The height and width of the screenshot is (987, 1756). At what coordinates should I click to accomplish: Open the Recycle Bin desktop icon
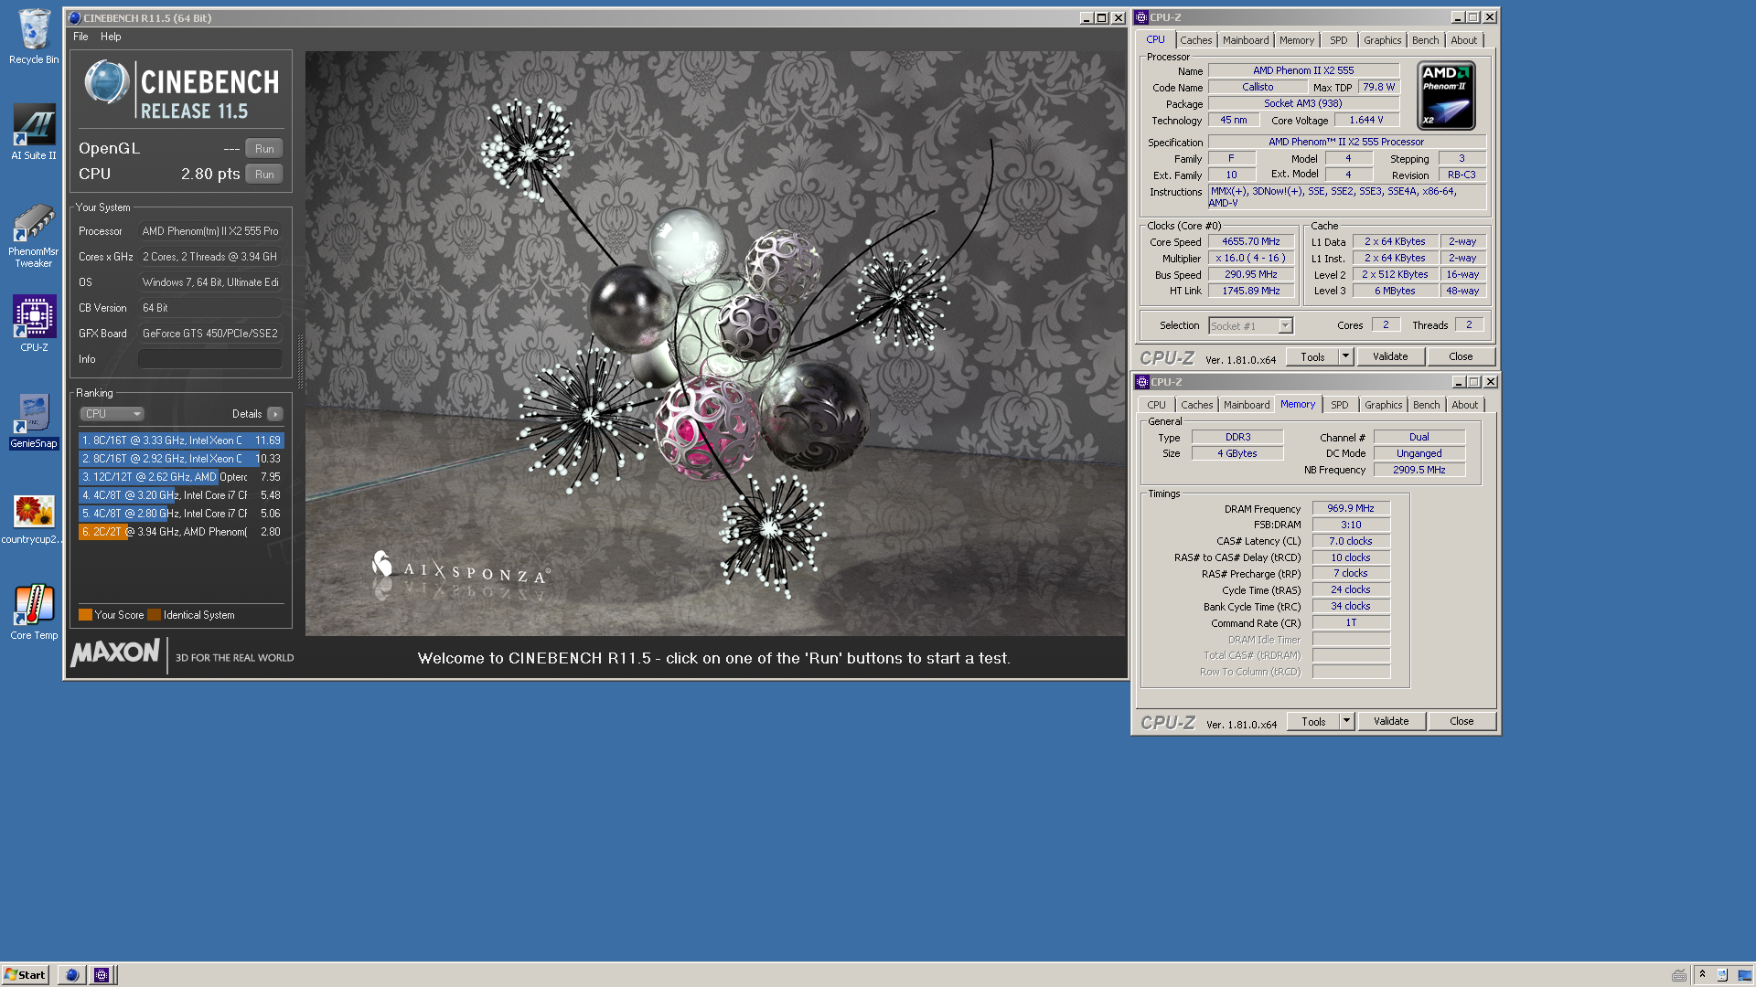34,37
